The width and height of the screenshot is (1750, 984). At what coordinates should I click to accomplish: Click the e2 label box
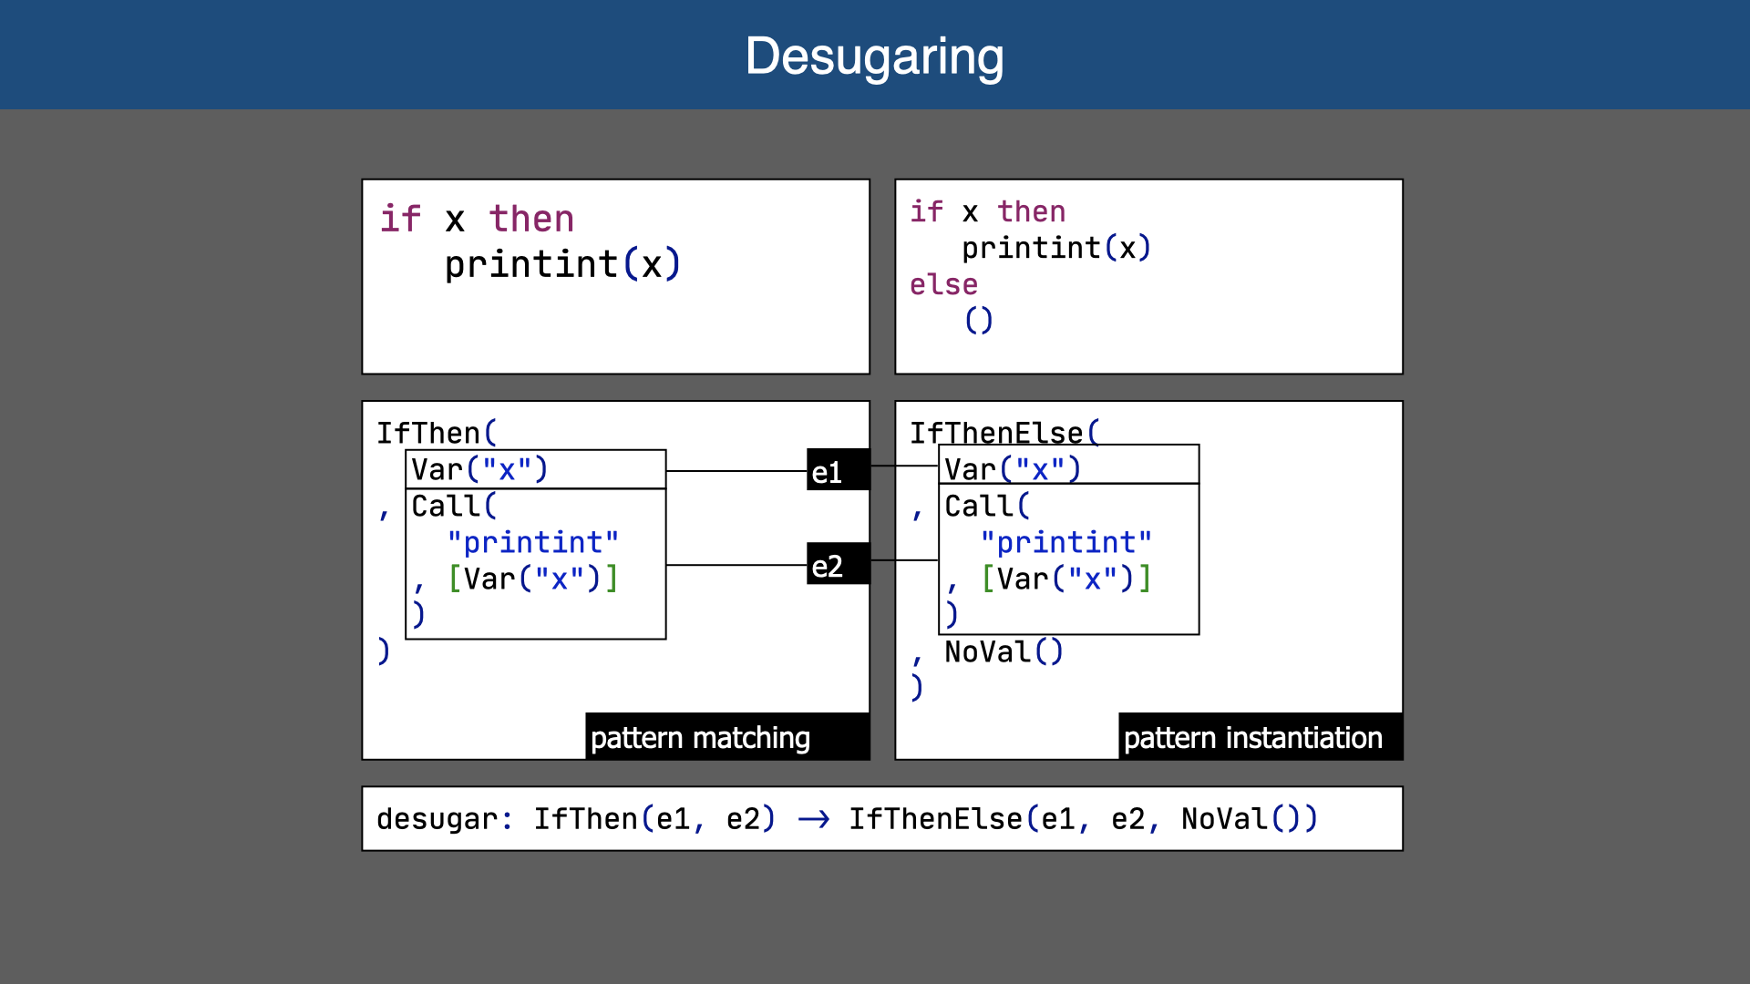coord(837,565)
